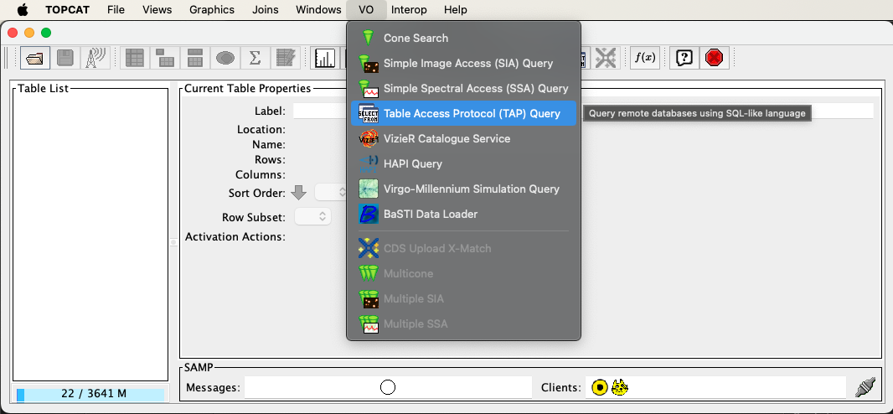Open the activation actions toolbar icon
The image size is (893, 414).
(x=286, y=58)
